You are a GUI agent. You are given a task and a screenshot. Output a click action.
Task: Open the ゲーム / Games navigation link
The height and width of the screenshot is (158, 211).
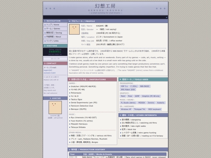pyautogui.click(x=55, y=29)
